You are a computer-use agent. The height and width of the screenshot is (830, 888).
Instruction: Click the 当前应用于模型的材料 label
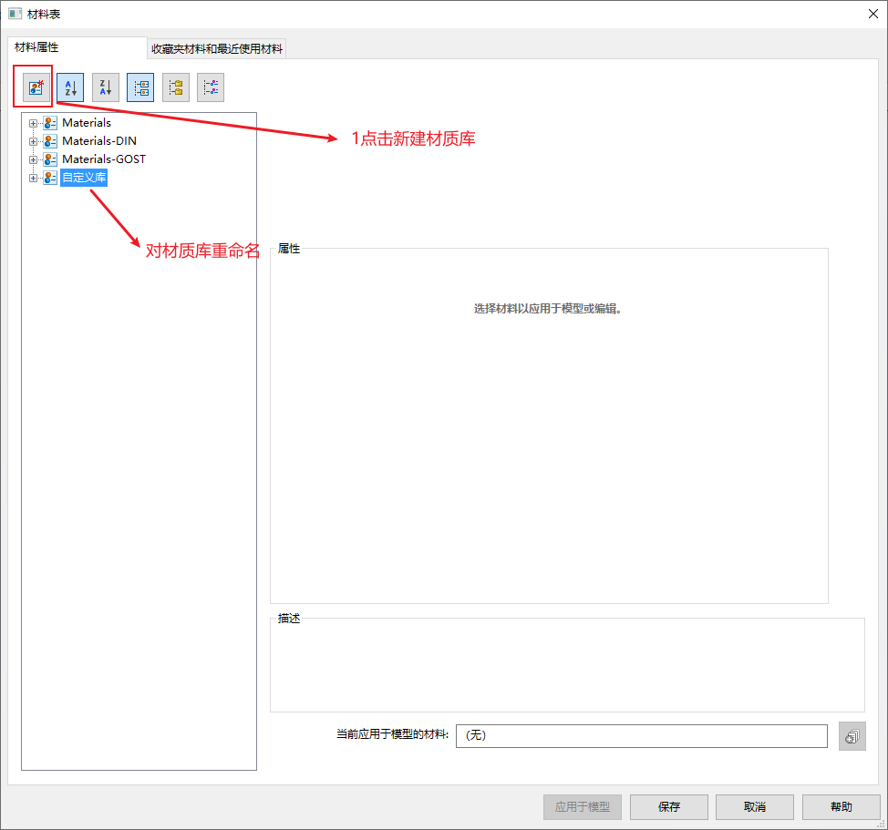[x=392, y=734]
